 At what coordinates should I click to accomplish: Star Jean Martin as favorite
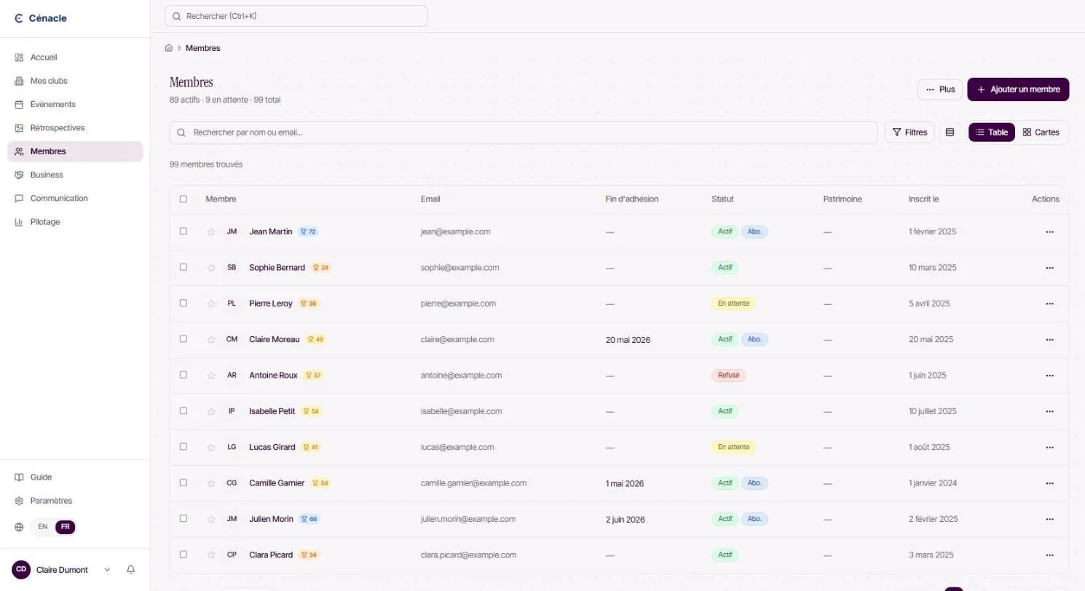click(x=211, y=232)
